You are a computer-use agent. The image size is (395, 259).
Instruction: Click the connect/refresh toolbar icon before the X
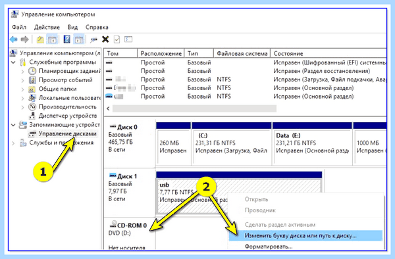[93, 39]
